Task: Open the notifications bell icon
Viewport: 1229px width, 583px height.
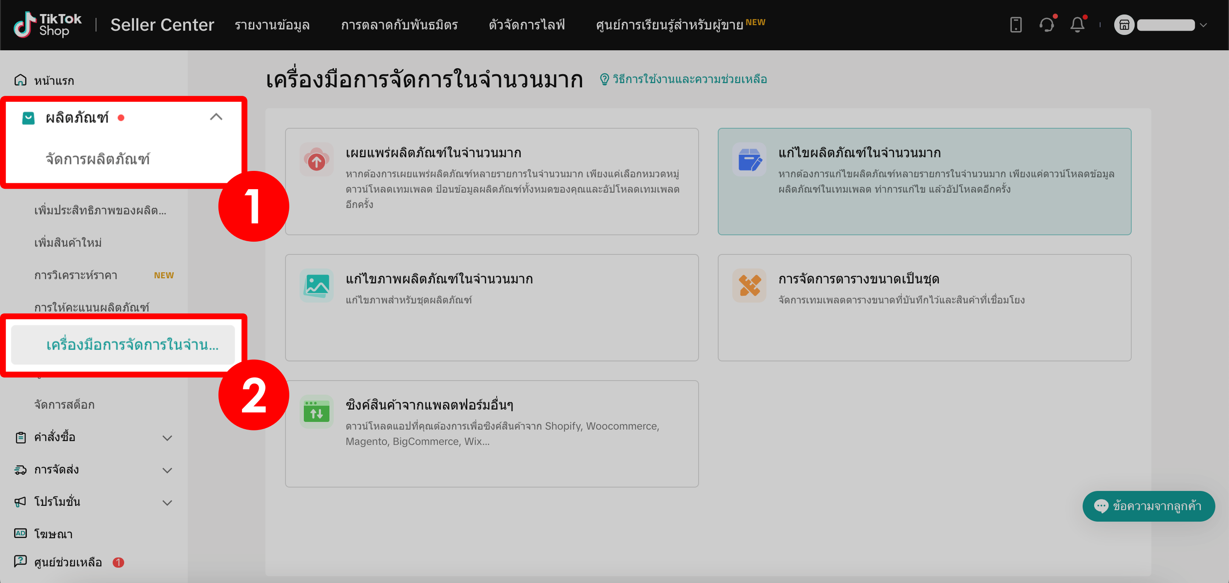Action: (x=1079, y=24)
